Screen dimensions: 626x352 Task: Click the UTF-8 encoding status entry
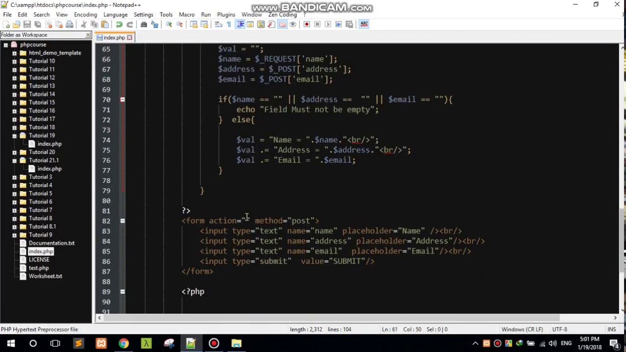coord(559,330)
